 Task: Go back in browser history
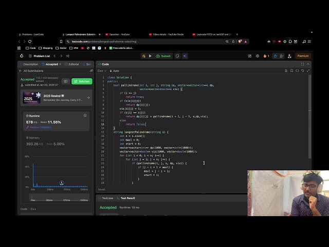pos(20,42)
